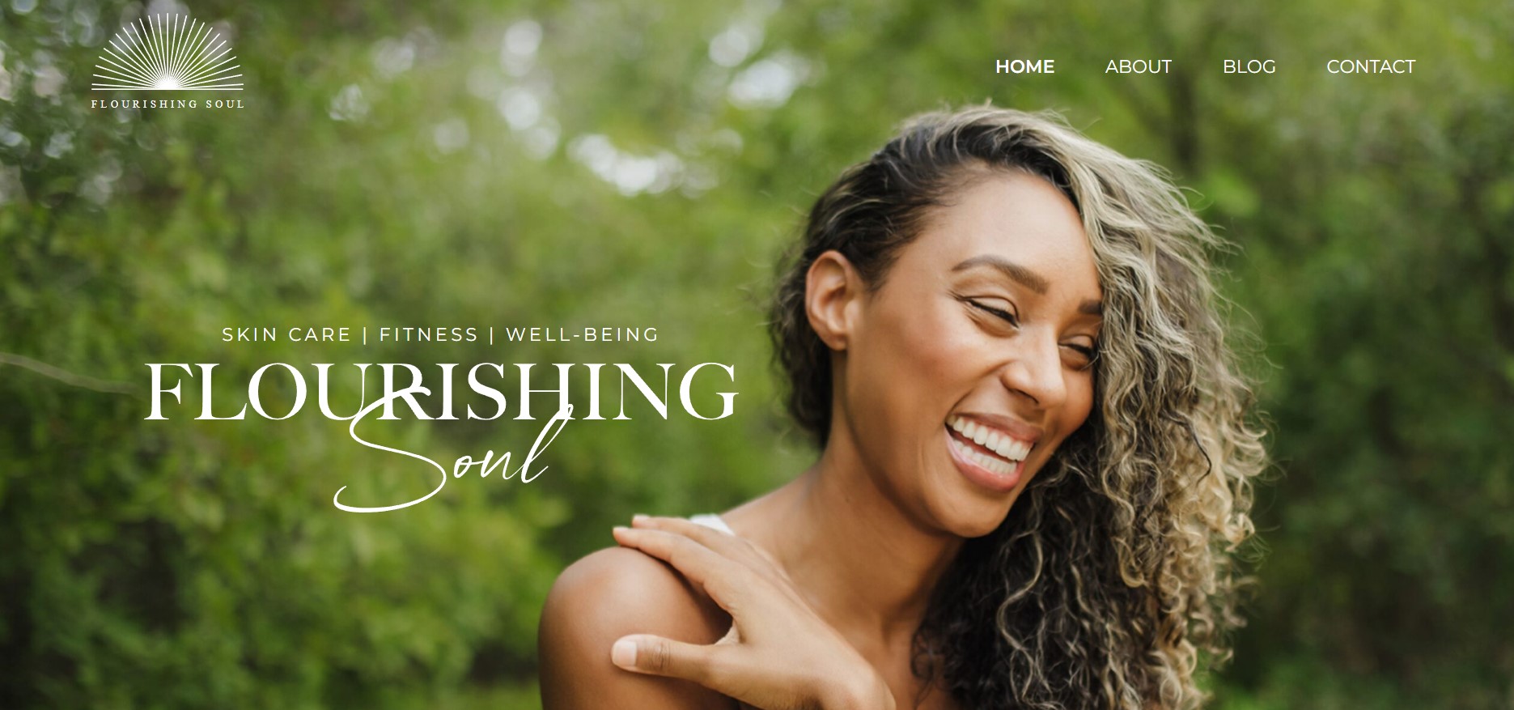Open the HOME menu item
1514x710 pixels.
coord(1024,66)
